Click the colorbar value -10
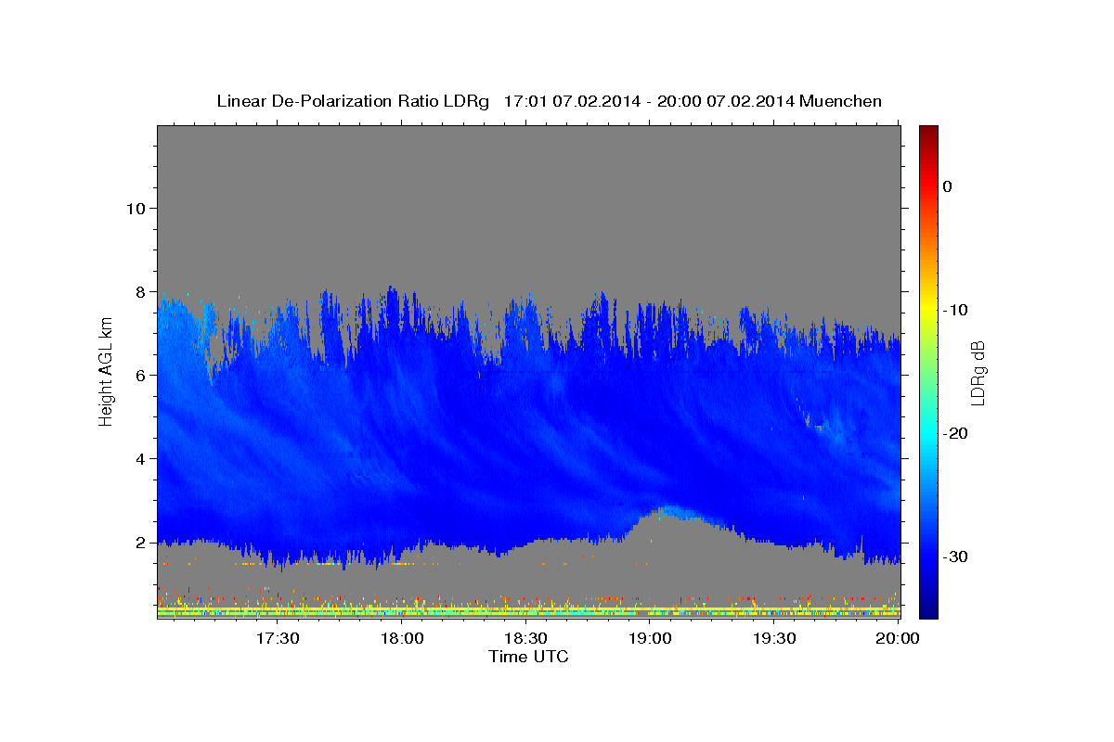The width and height of the screenshot is (1114, 742). click(955, 310)
